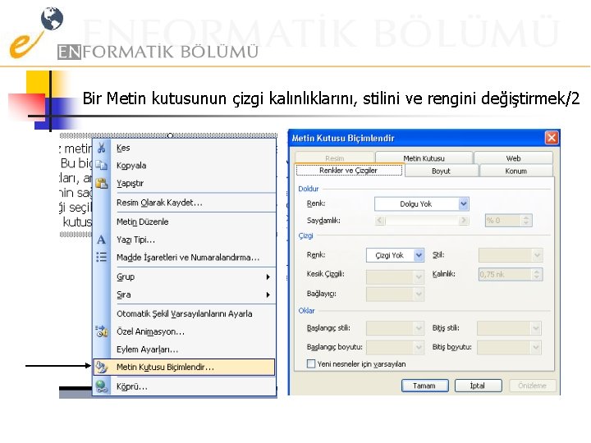This screenshot has width=591, height=443.
Task: Click the Kalınlık 0,75 nk field
Action: (506, 274)
